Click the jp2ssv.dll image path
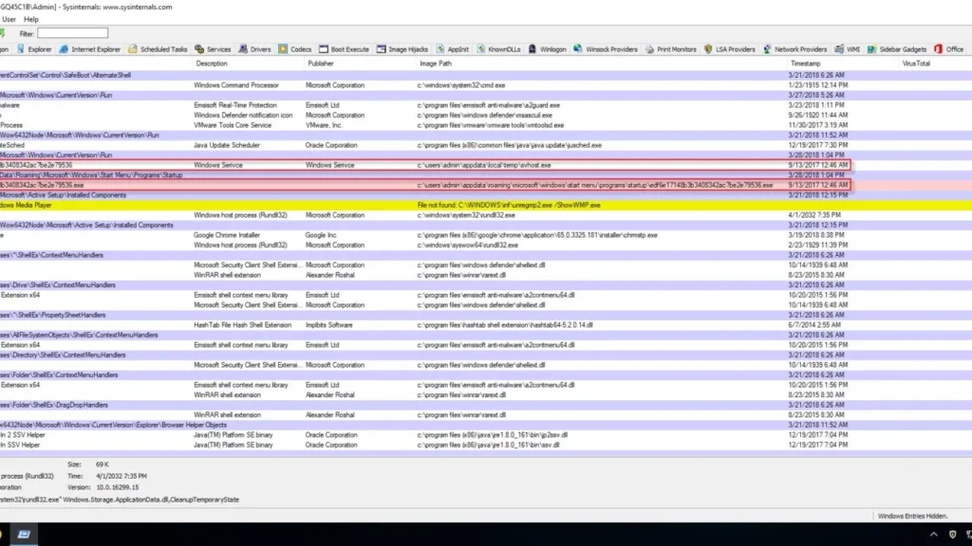This screenshot has height=546, width=972. [493, 435]
